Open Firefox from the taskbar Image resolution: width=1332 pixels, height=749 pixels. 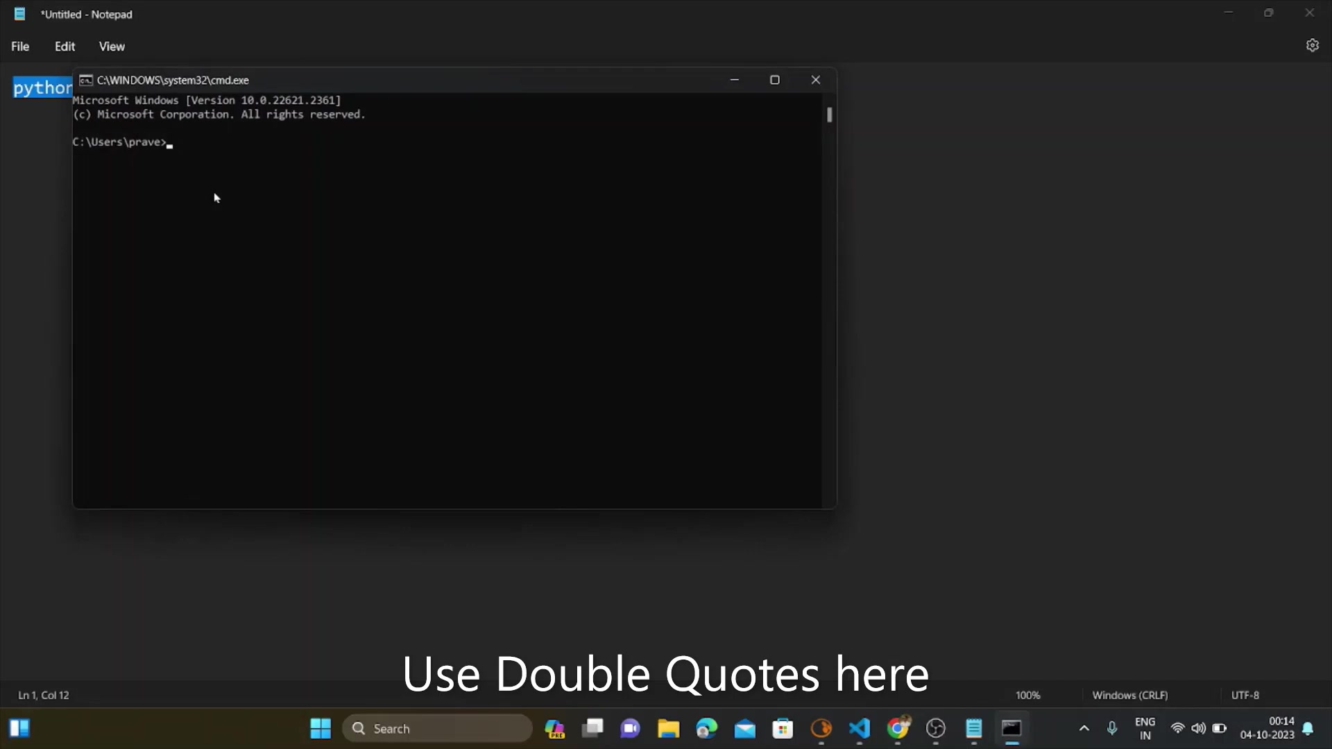821,728
